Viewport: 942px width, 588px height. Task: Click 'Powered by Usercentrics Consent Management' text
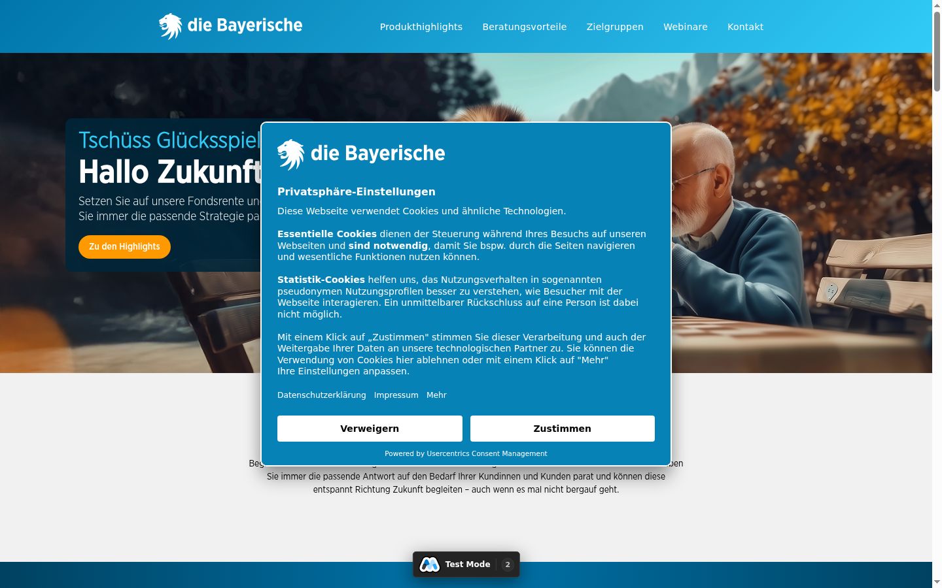(x=466, y=453)
